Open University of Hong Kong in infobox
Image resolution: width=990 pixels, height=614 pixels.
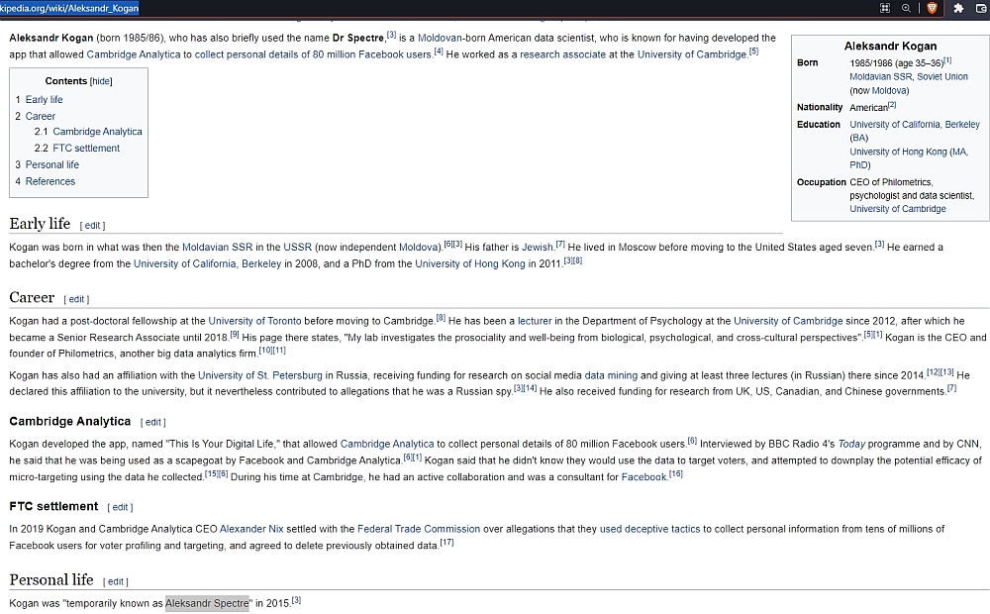click(x=899, y=152)
